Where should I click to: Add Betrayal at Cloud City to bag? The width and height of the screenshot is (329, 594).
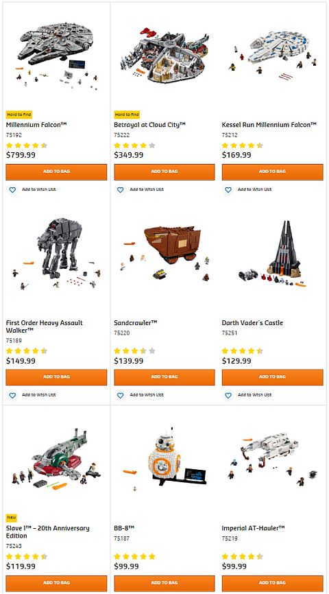[164, 171]
